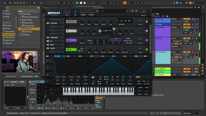Image resolution: width=206 pixels, height=116 pixels.
Task: Go to previous Serum preset
Action: pos(127,11)
